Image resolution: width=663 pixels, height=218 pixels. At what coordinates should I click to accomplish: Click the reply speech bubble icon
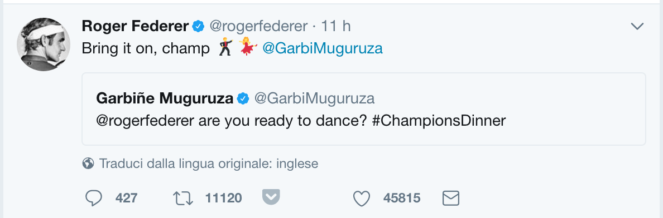coord(94,198)
